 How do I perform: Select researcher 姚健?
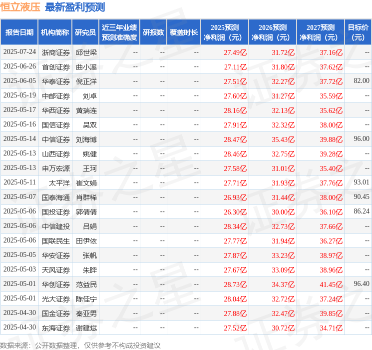90,154
